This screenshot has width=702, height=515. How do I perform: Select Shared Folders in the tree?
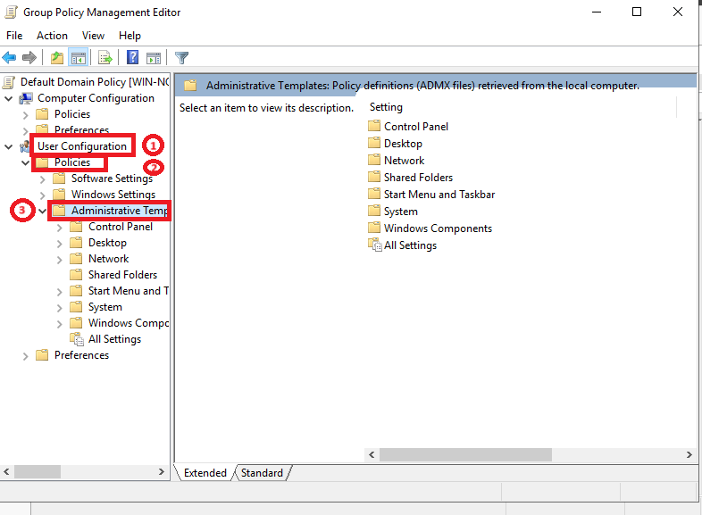pos(122,275)
